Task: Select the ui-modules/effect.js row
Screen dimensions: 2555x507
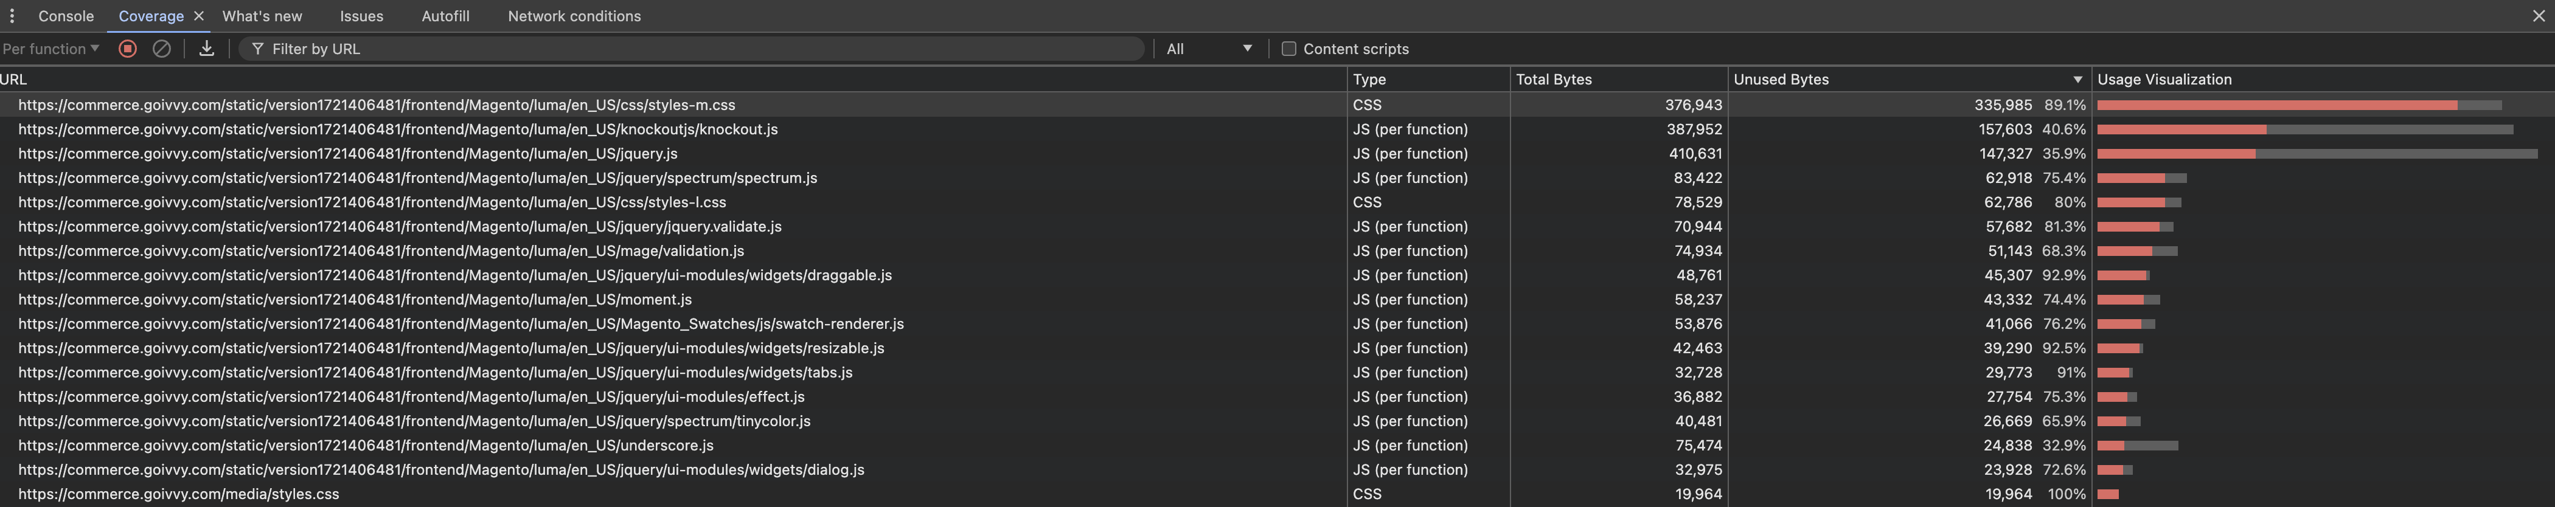Action: coord(1277,396)
